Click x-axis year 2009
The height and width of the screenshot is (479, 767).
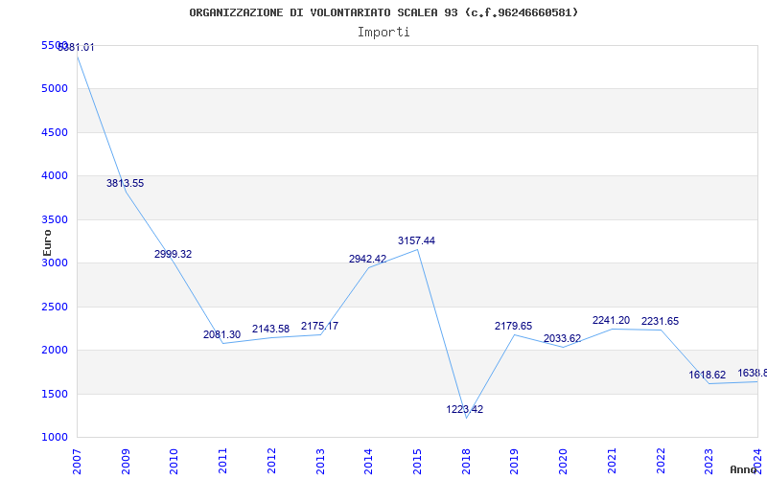pos(126,462)
